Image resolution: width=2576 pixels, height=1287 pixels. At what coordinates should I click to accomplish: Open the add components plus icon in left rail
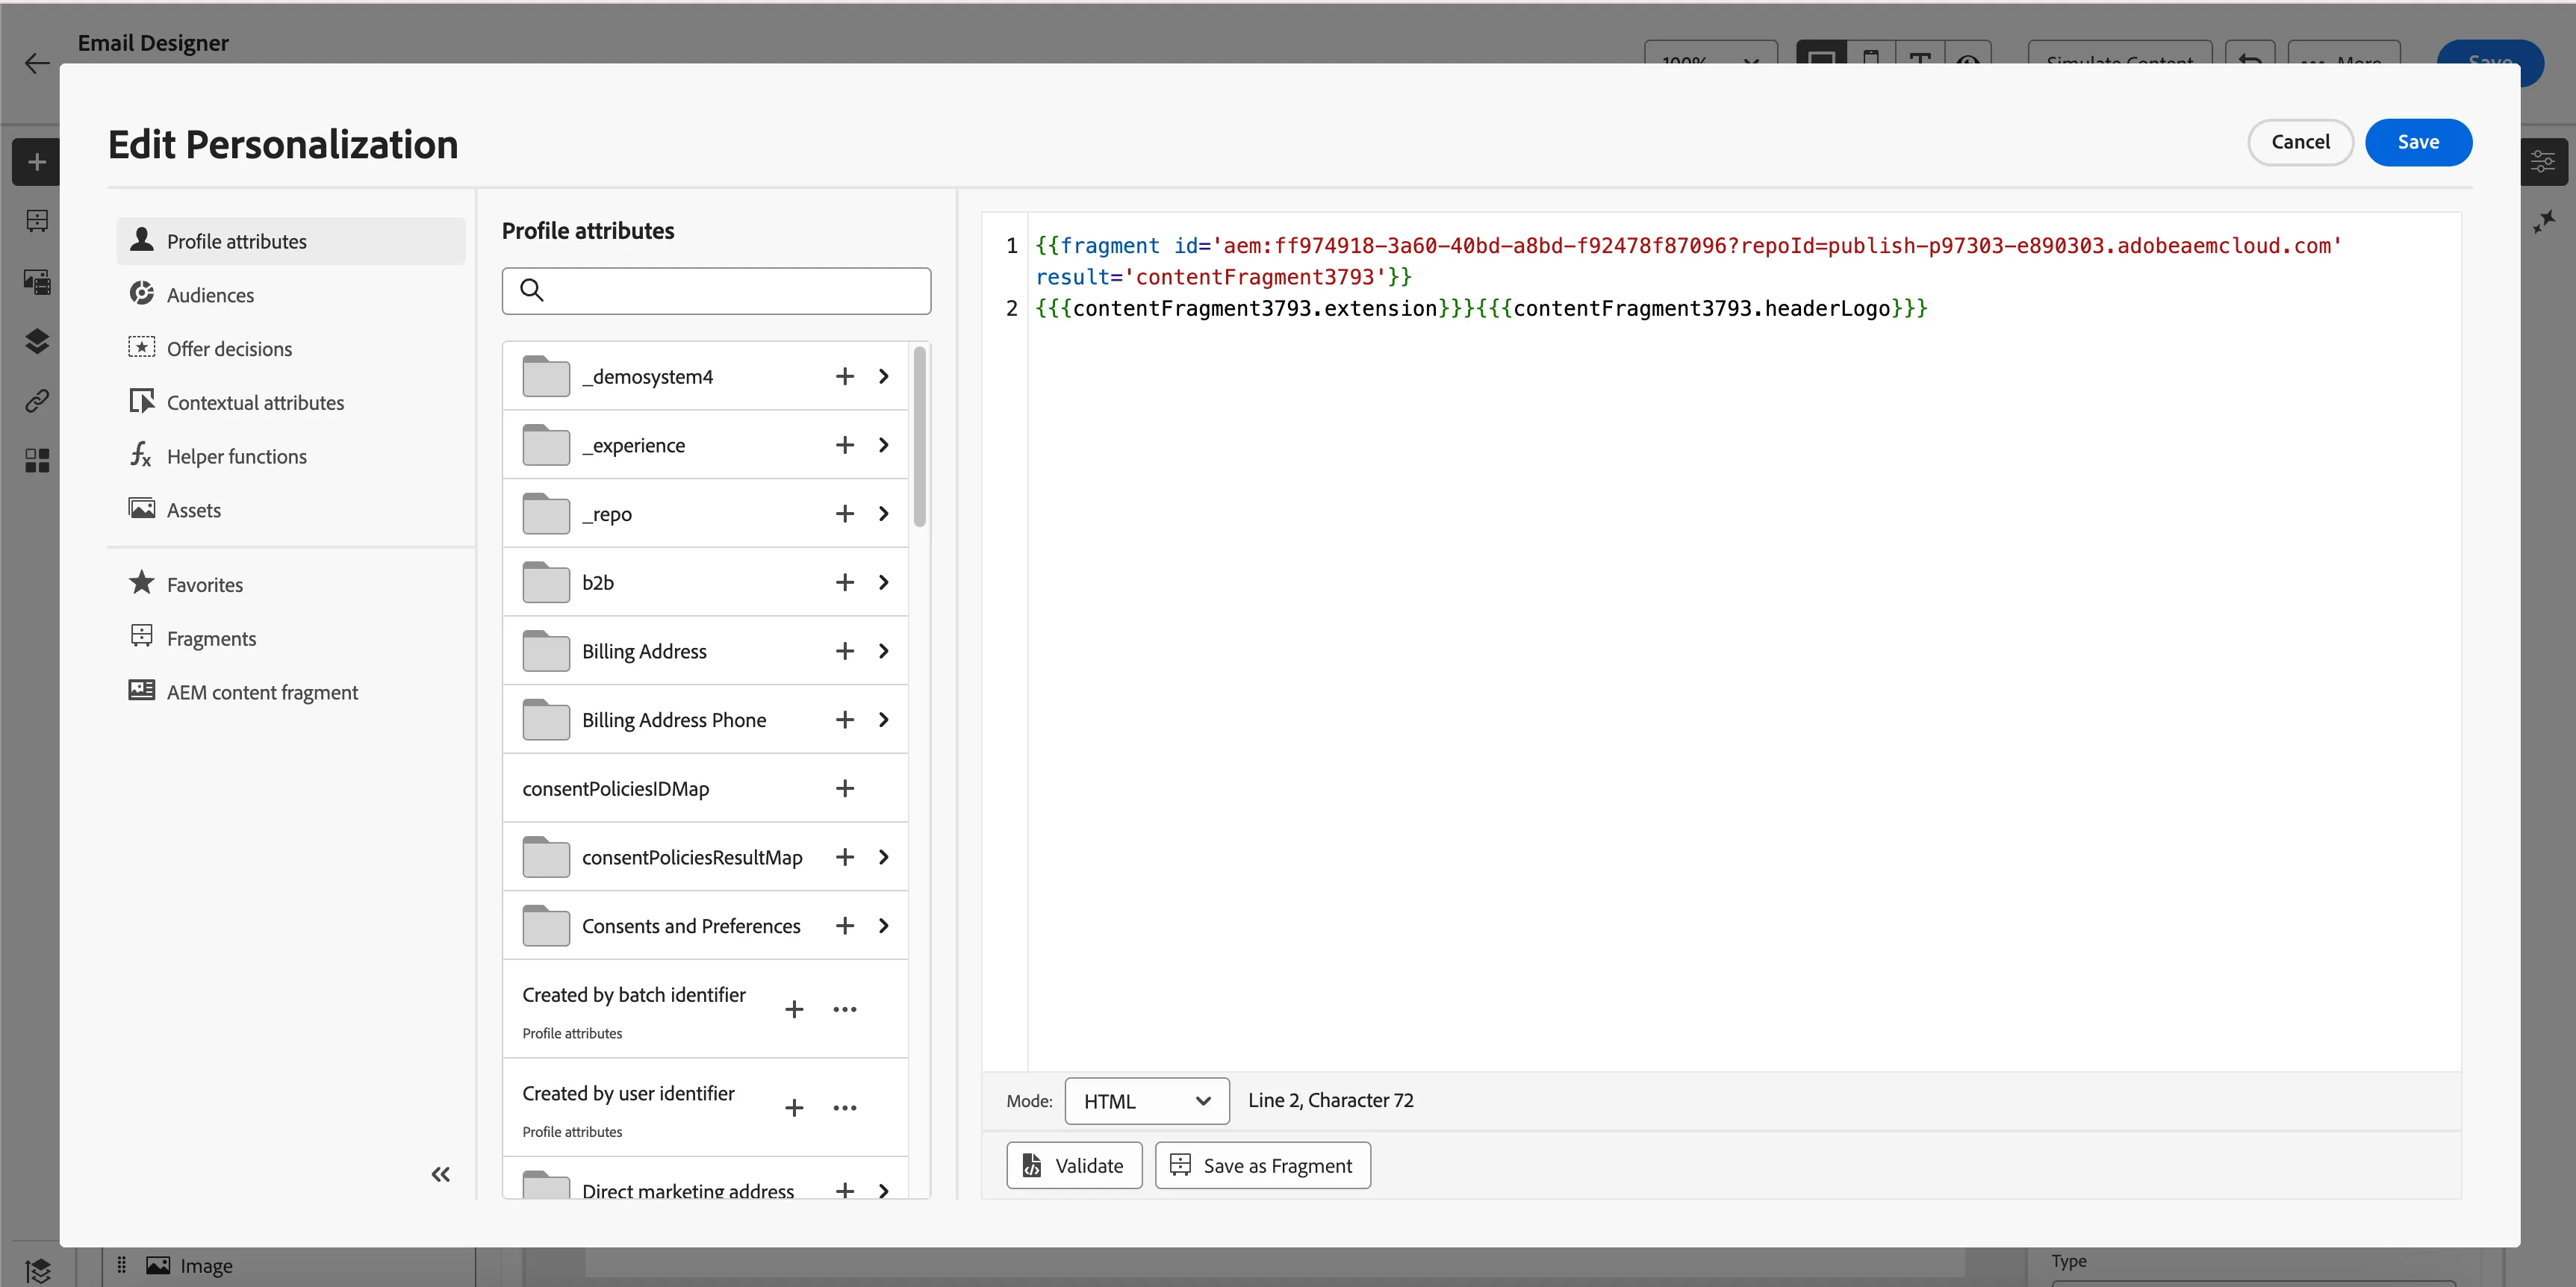[x=37, y=162]
